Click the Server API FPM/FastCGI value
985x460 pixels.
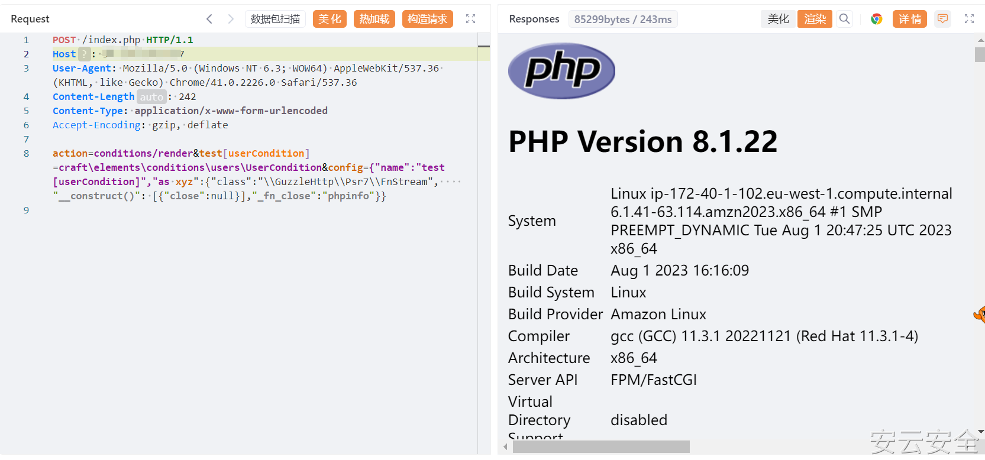coord(654,380)
